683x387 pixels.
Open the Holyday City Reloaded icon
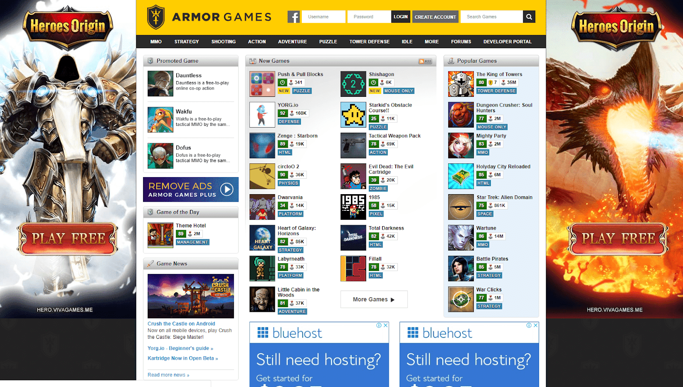coord(461,176)
